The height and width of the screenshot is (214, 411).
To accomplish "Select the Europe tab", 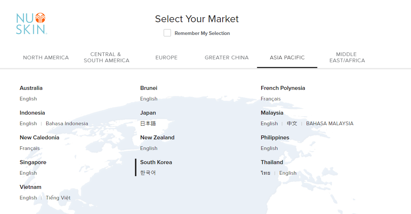I will point(167,58).
